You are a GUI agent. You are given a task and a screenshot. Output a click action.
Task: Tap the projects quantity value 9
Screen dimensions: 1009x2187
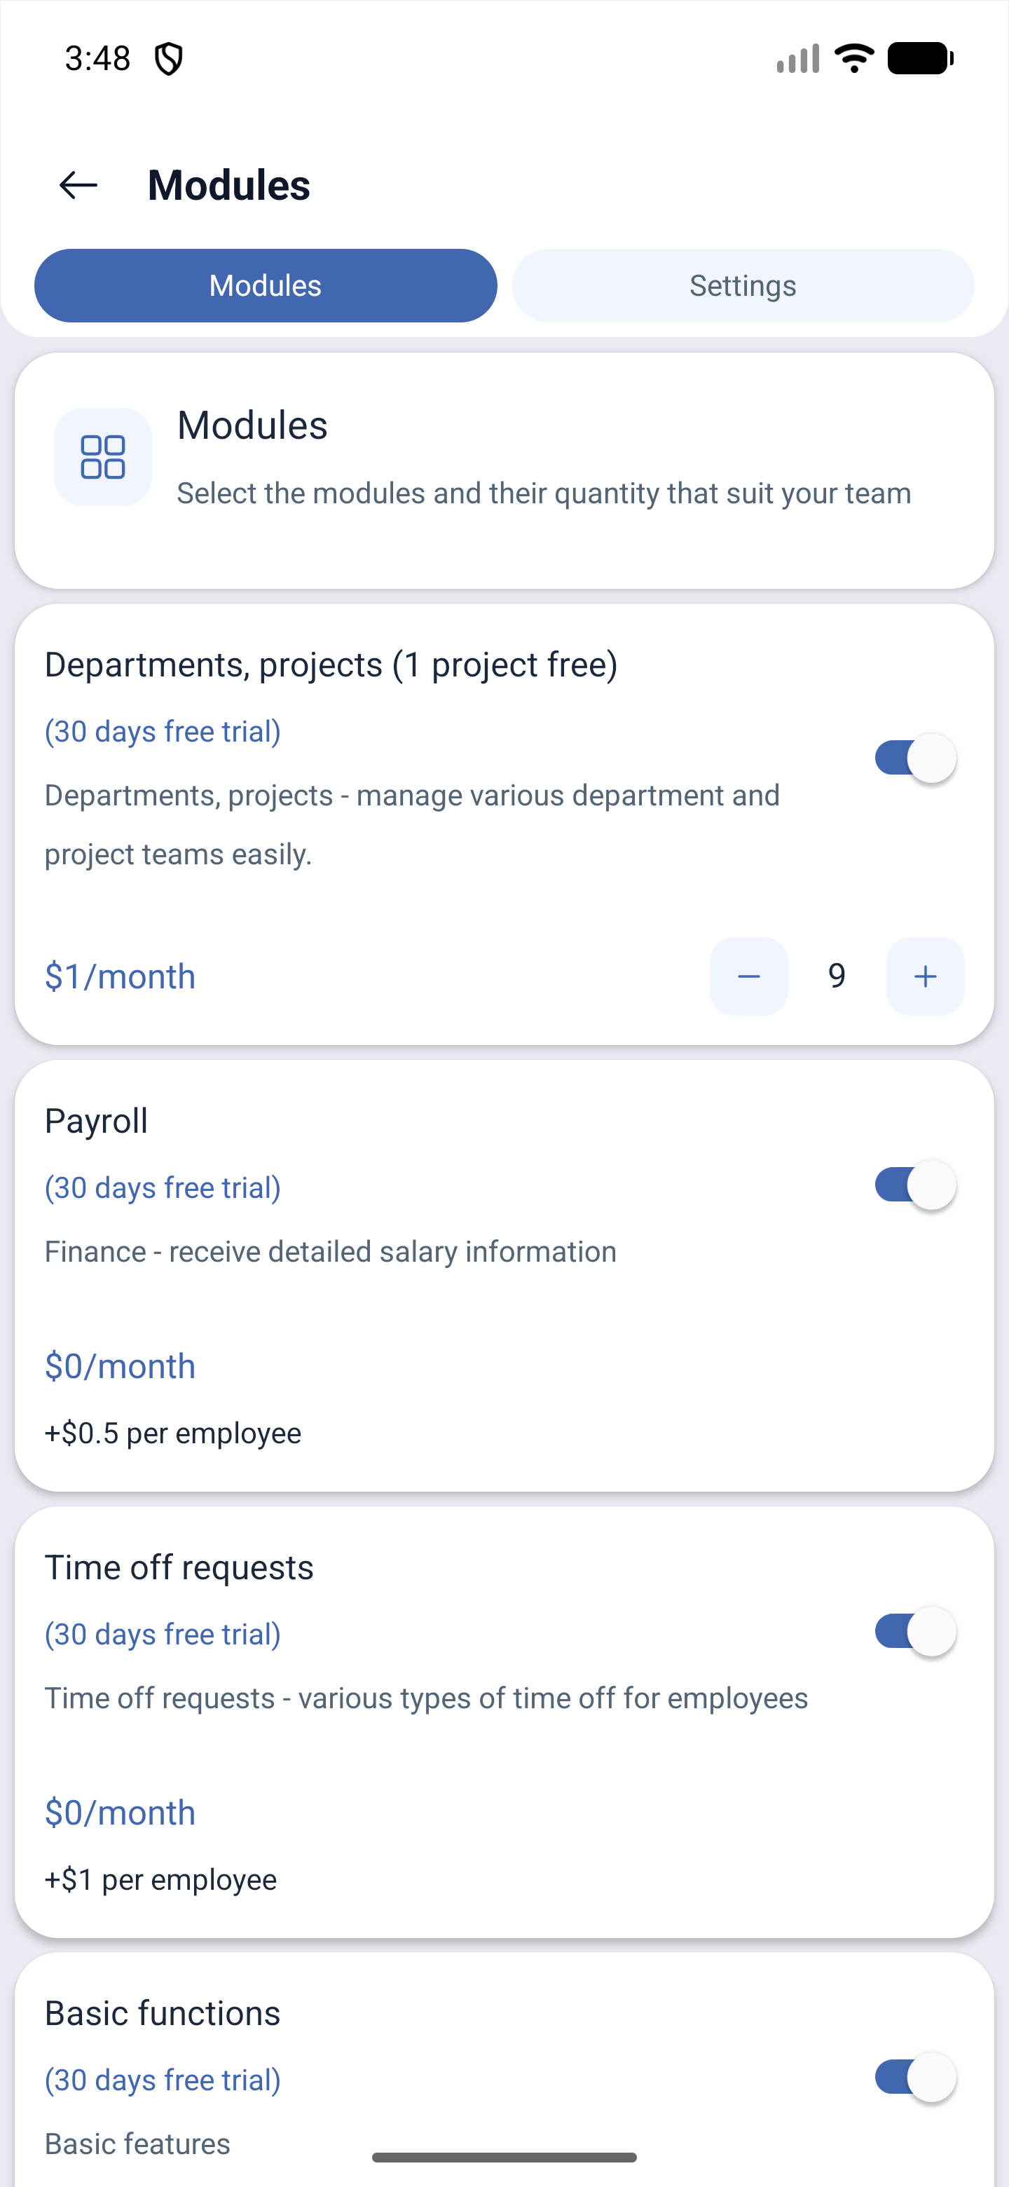click(837, 976)
